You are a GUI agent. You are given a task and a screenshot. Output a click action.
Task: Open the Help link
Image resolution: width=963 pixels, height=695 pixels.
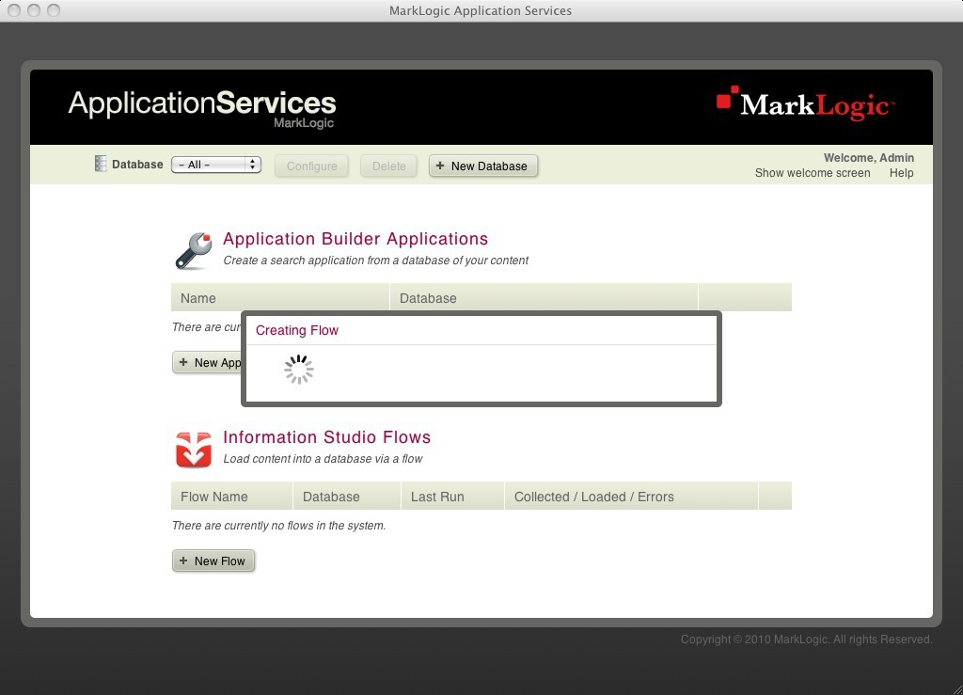[x=901, y=173]
